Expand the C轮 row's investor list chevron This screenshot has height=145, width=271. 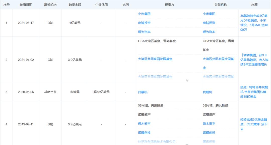[187, 80]
